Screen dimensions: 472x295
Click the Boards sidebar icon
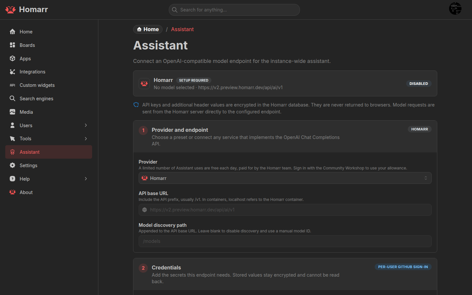[x=12, y=45]
